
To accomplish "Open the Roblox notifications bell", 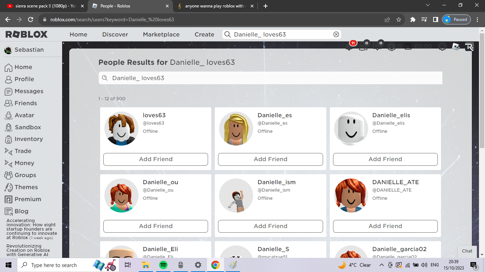I will point(349,47).
